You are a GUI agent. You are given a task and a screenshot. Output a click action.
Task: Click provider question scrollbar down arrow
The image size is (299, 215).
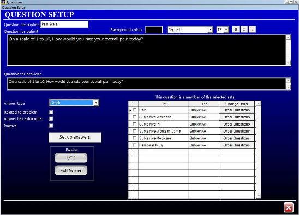288,87
